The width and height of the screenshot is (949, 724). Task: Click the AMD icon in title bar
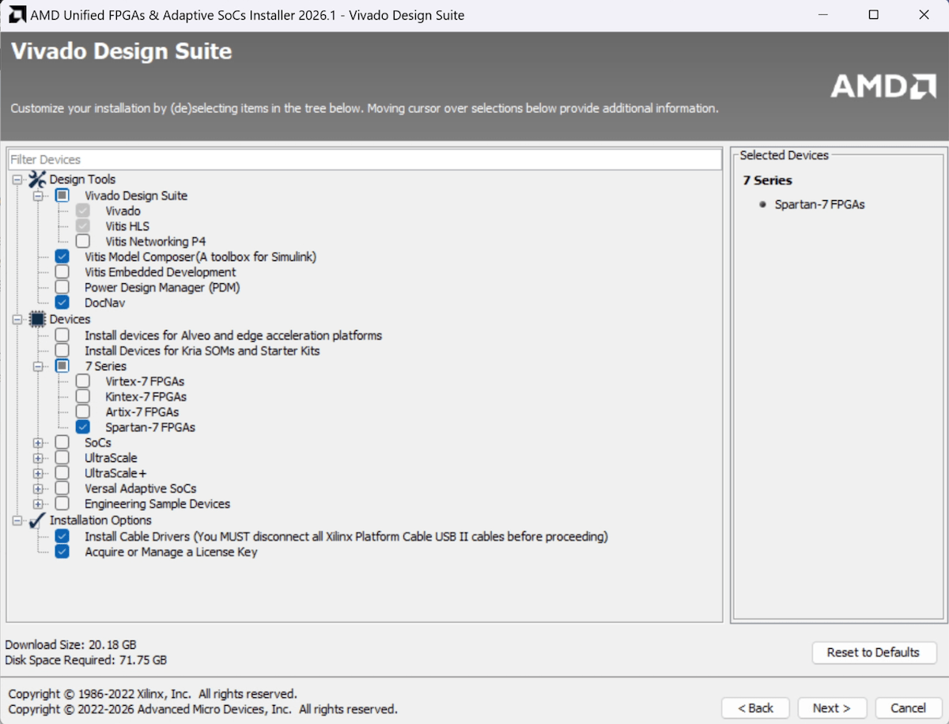click(x=17, y=15)
